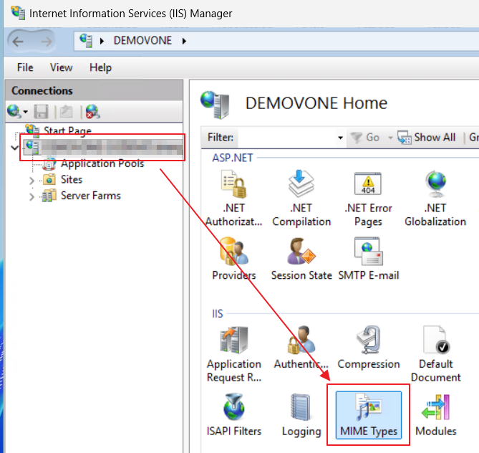Screen dimensions: 479x453
Task: Open the Compression feature
Action: pyautogui.click(x=369, y=348)
